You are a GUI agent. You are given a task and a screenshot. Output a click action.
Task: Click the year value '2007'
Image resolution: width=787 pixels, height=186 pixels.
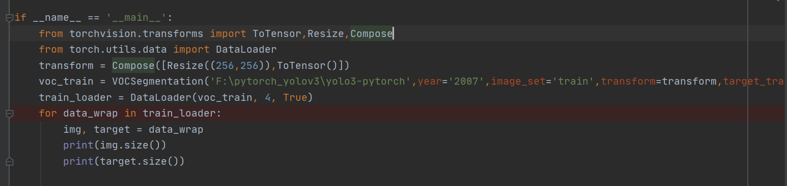466,82
